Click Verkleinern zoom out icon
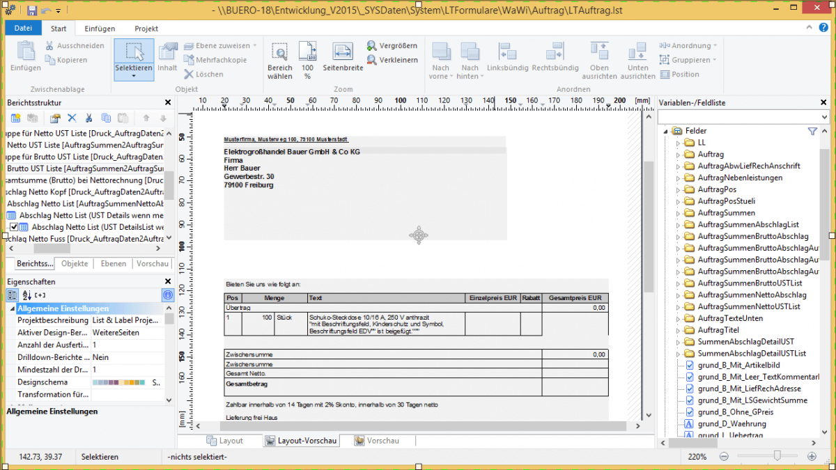 (x=373, y=60)
